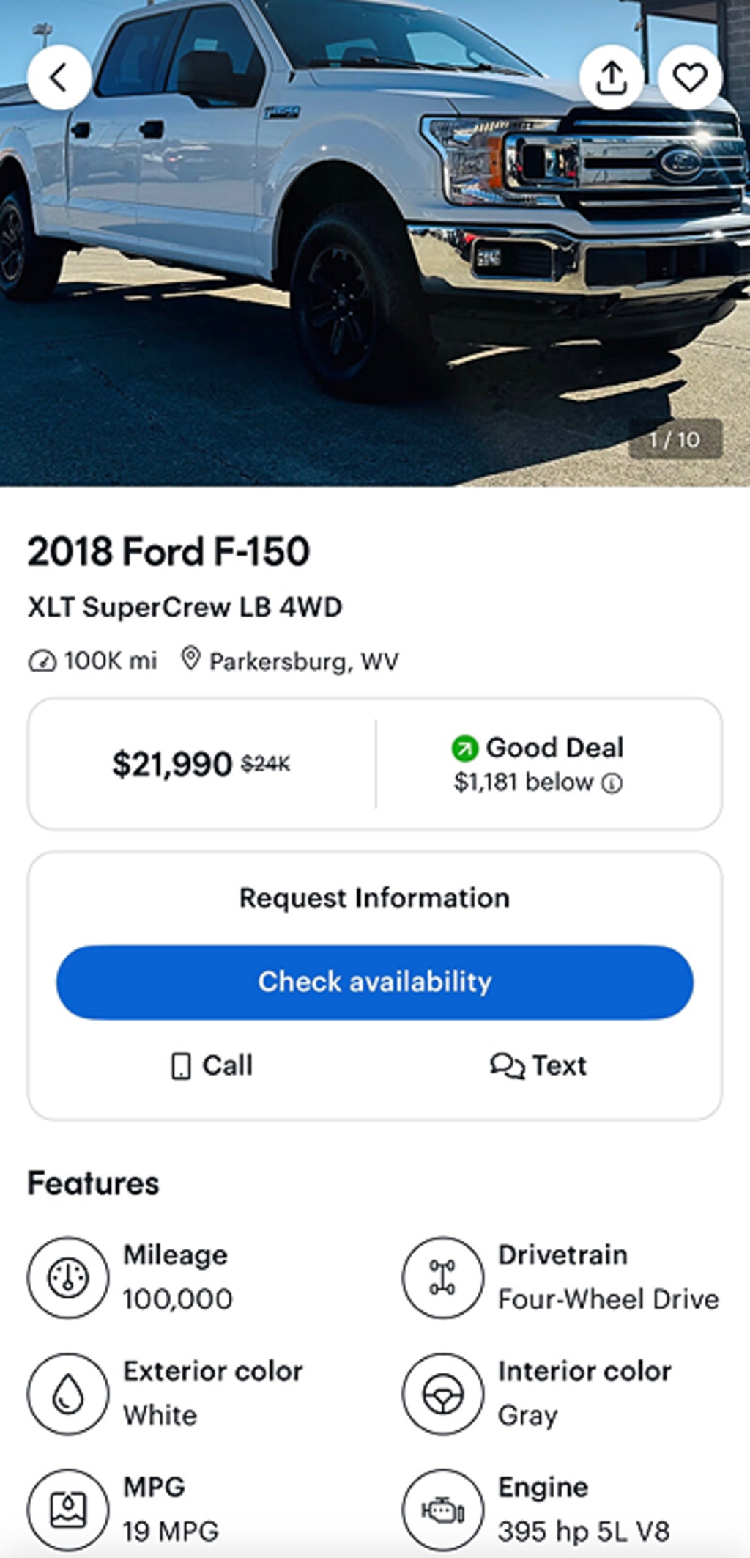
Task: Click the Mileage gauge icon
Action: tap(68, 1277)
